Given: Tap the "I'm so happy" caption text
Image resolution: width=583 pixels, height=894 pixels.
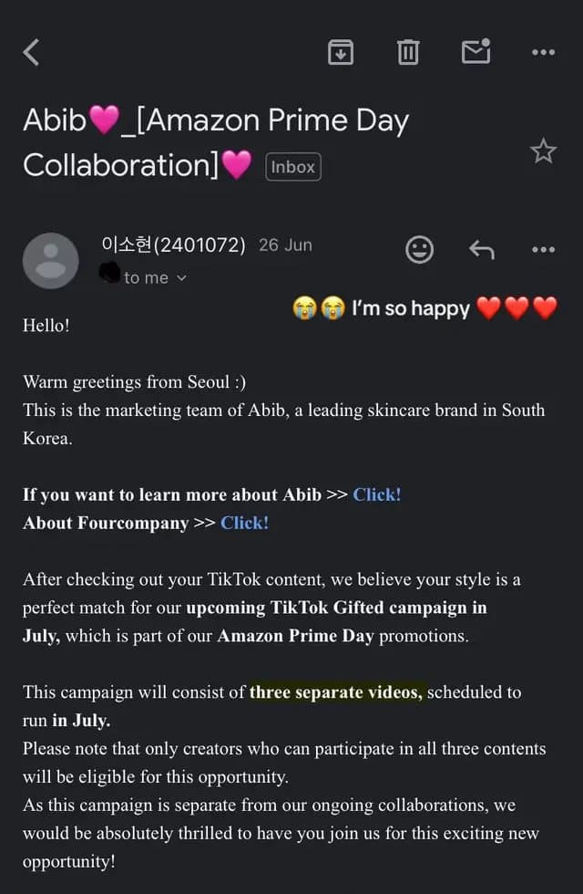Looking at the screenshot, I should point(411,308).
